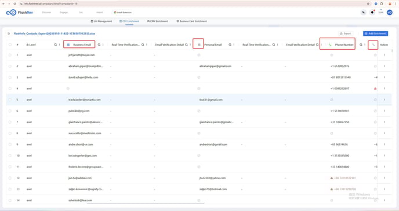Screen dimensions: 399x211
Task: Click enrich icon in row 1 Personal Email cell
Action: tap(199, 55)
